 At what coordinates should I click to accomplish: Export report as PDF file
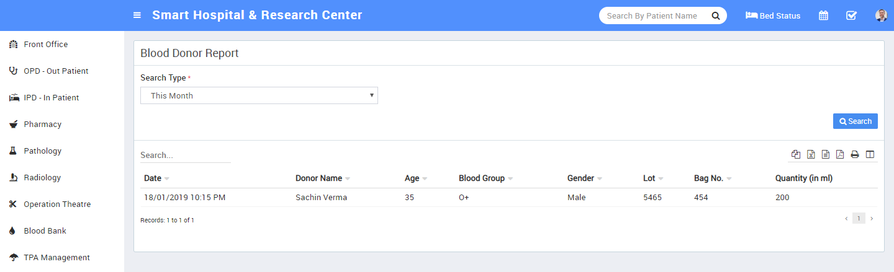click(840, 154)
